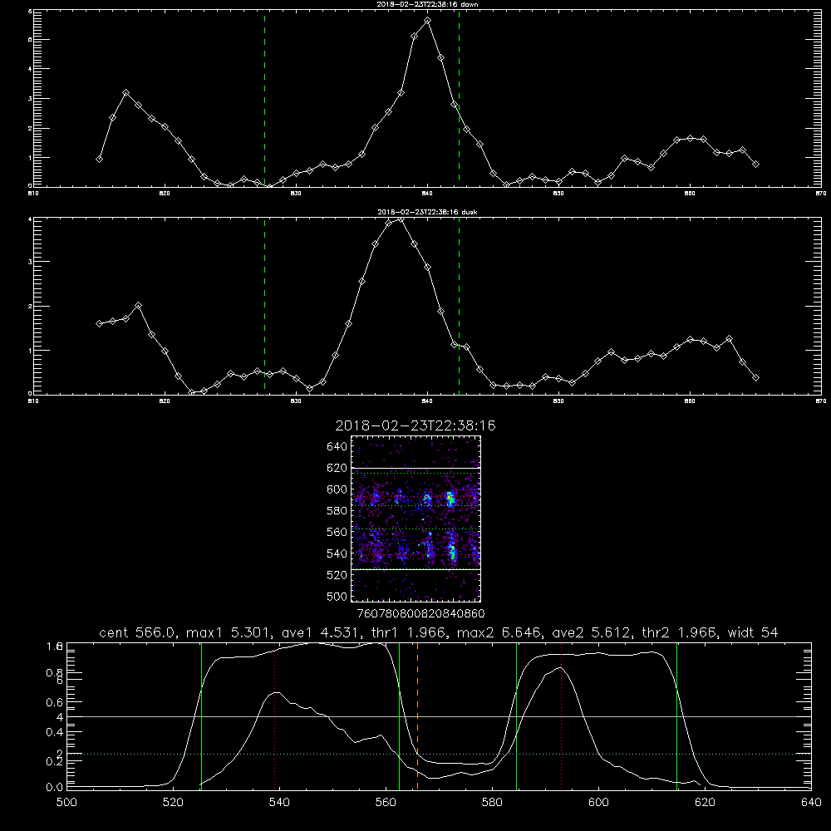Click the '0.0' label on bottom plot y-axis
This screenshot has width=831, height=831.
tap(55, 788)
